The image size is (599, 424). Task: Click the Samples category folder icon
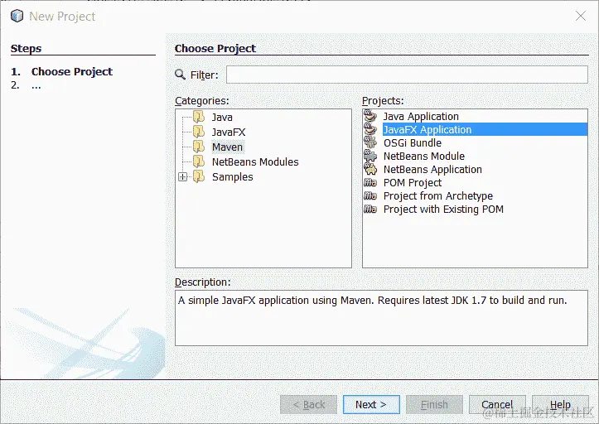pos(199,176)
